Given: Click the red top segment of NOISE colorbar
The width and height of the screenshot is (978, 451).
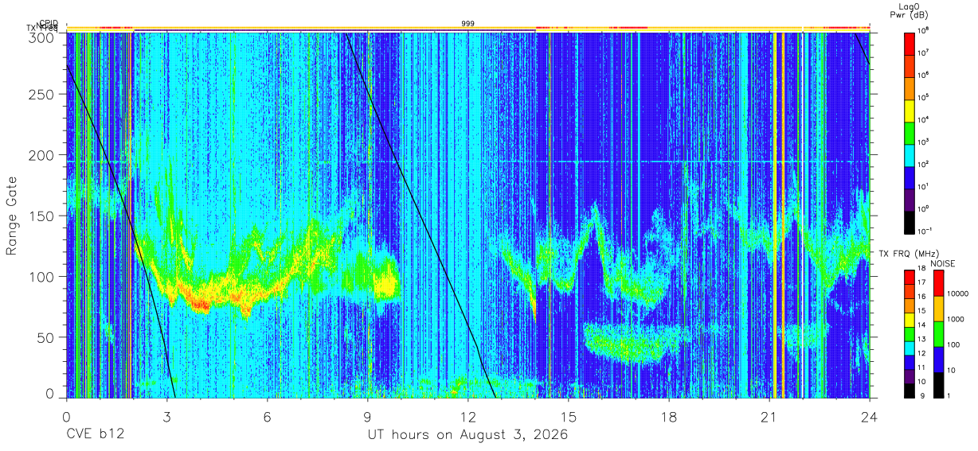Looking at the screenshot, I should (x=938, y=283).
